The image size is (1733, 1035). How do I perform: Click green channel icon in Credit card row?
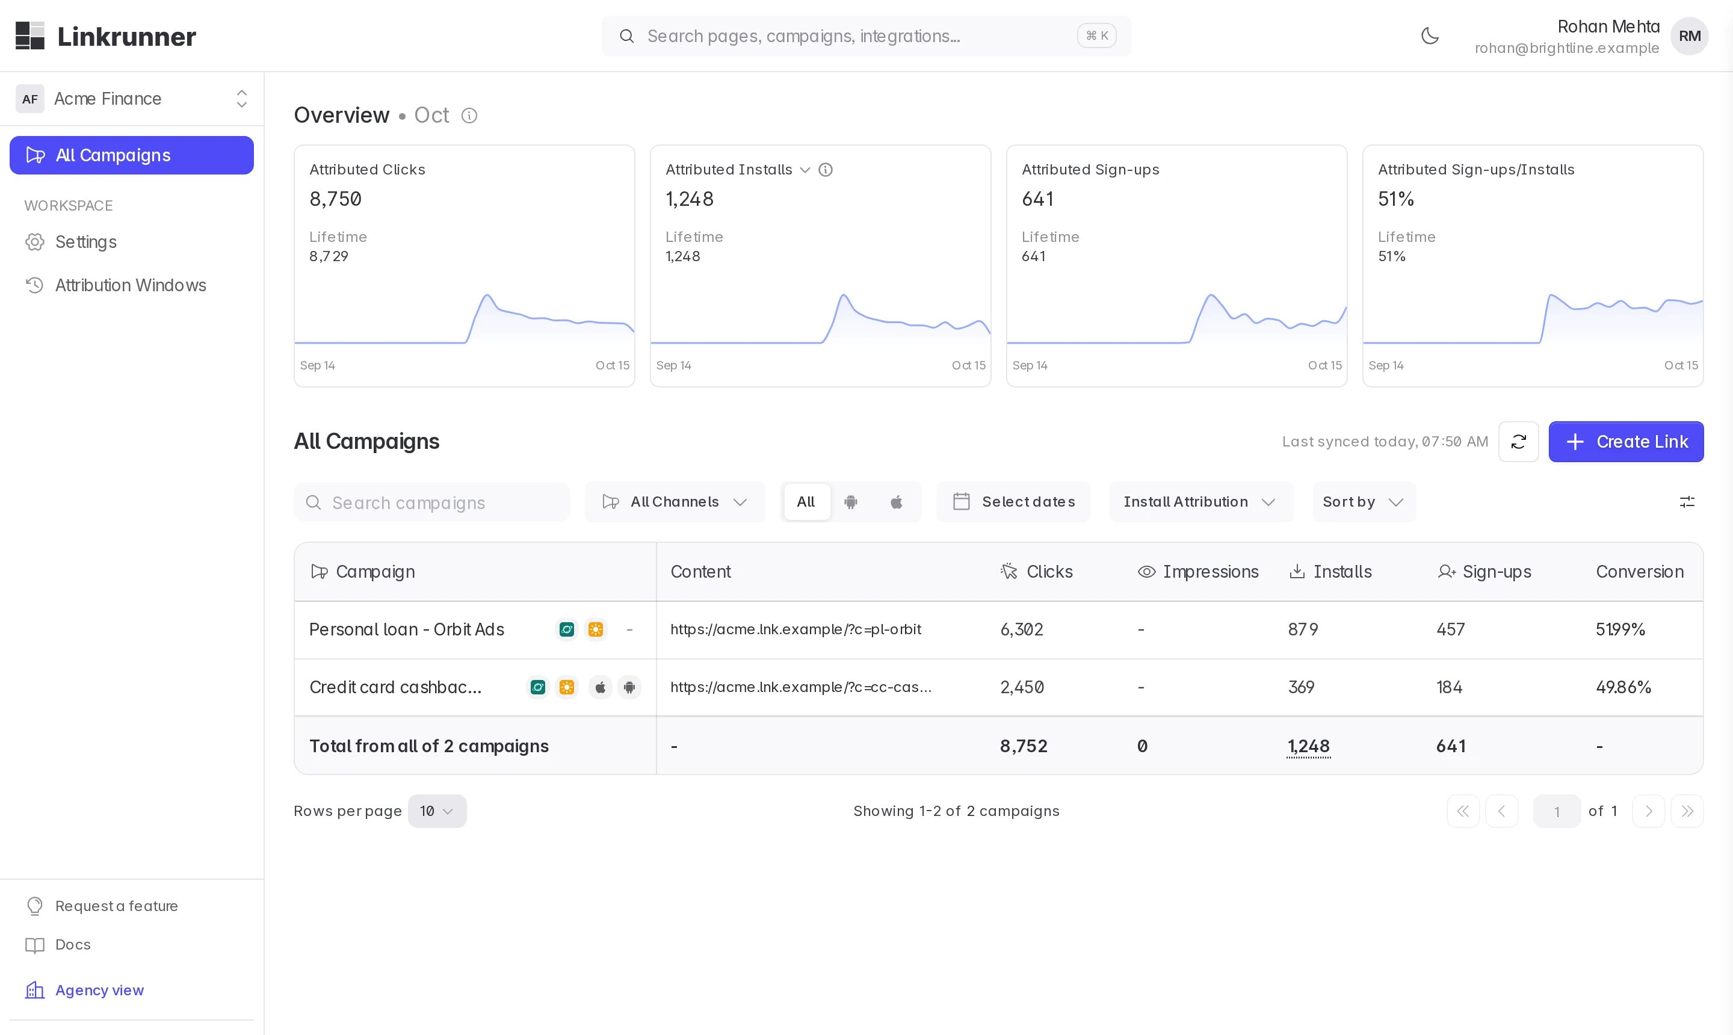(538, 687)
